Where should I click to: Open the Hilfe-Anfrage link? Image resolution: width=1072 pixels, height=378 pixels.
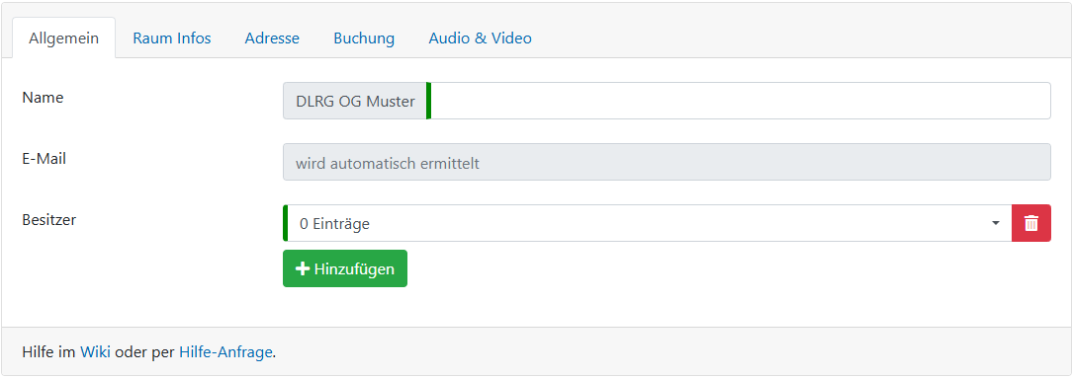[225, 352]
